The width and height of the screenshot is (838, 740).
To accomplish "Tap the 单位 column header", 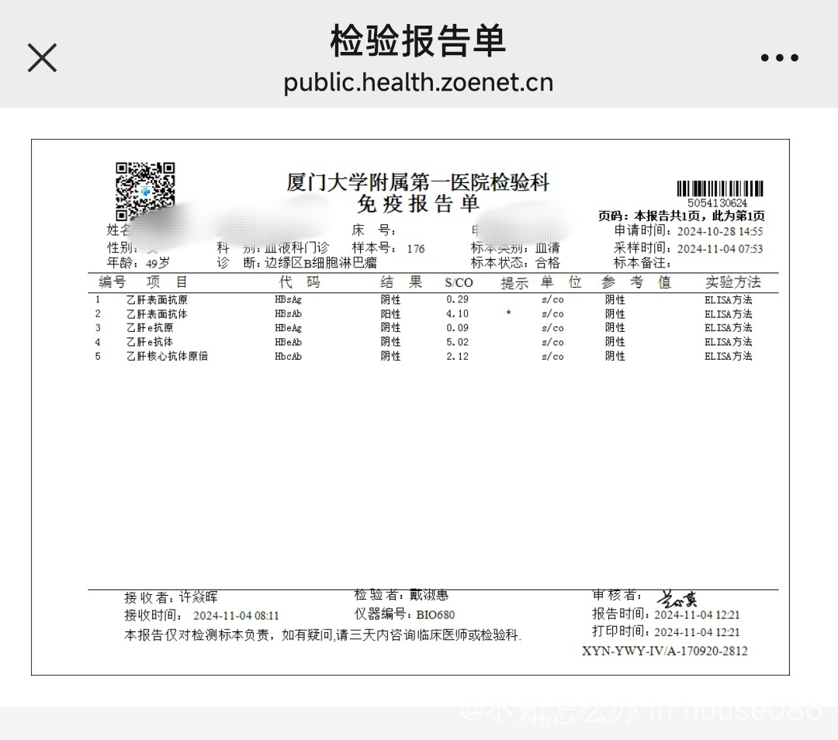I will click(x=561, y=282).
